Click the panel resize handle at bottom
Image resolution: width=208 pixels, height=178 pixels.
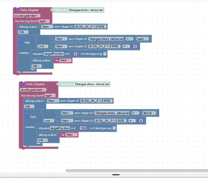click(116, 175)
